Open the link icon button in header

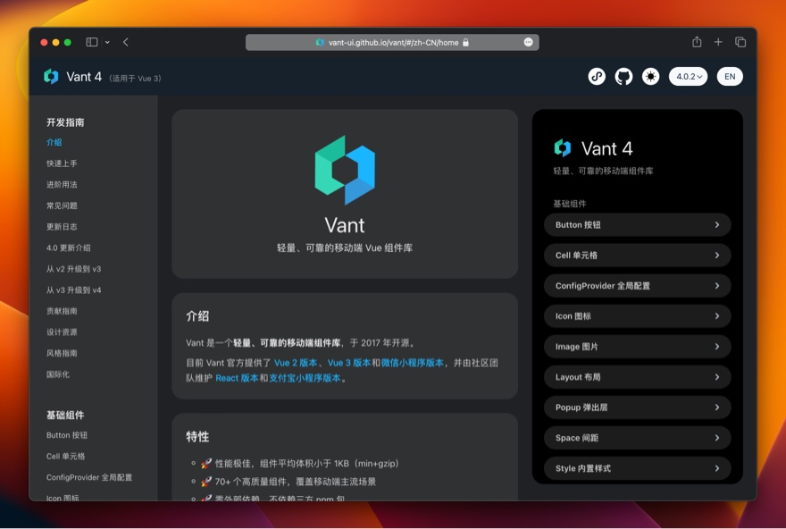click(x=597, y=77)
